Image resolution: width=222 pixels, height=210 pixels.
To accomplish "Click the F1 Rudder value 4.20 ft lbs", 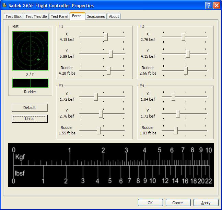I will point(67,73).
